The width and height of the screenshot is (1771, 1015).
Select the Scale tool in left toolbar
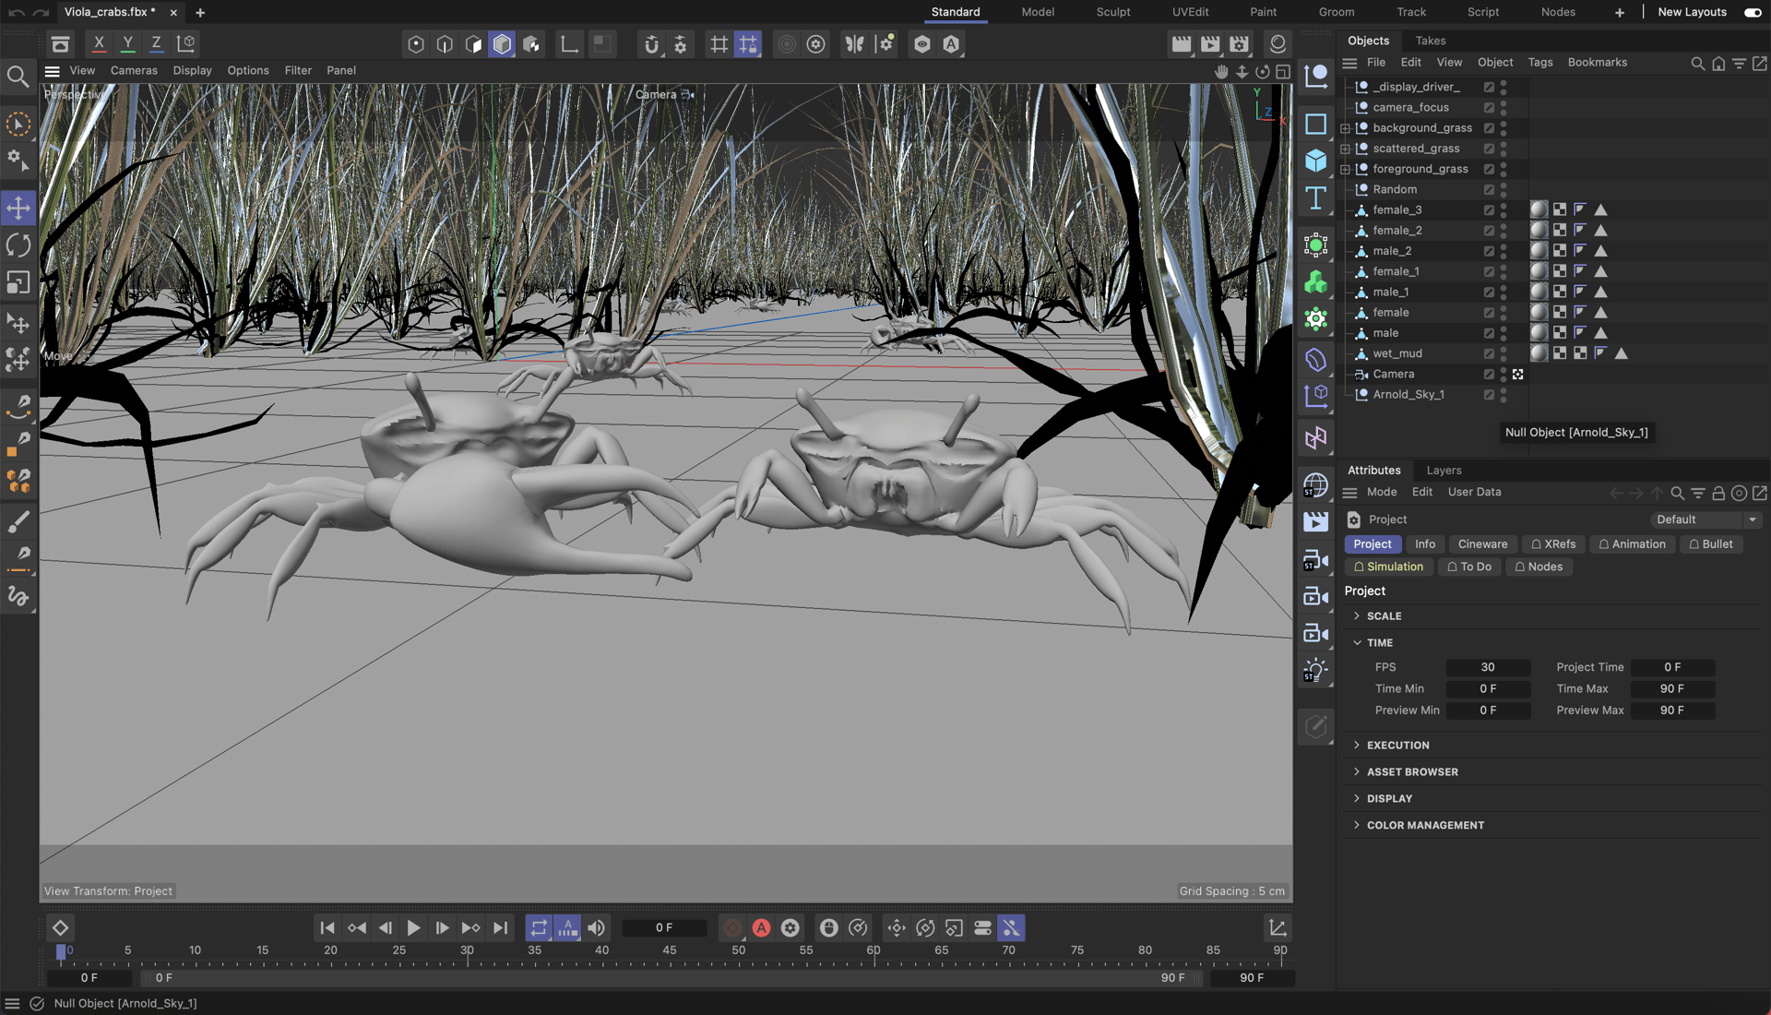(18, 282)
